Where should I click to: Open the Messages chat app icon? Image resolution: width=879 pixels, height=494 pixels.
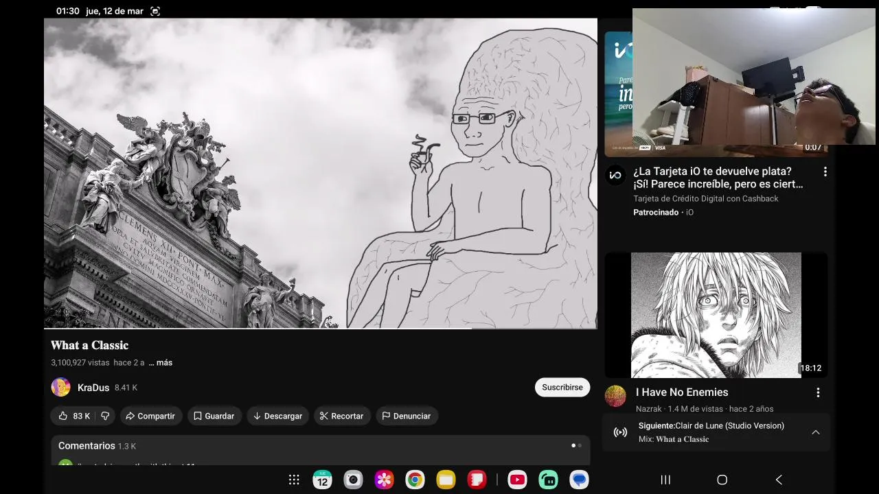pyautogui.click(x=579, y=480)
